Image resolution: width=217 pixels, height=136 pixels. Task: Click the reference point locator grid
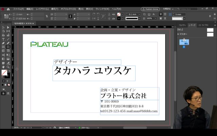pos(6,16)
